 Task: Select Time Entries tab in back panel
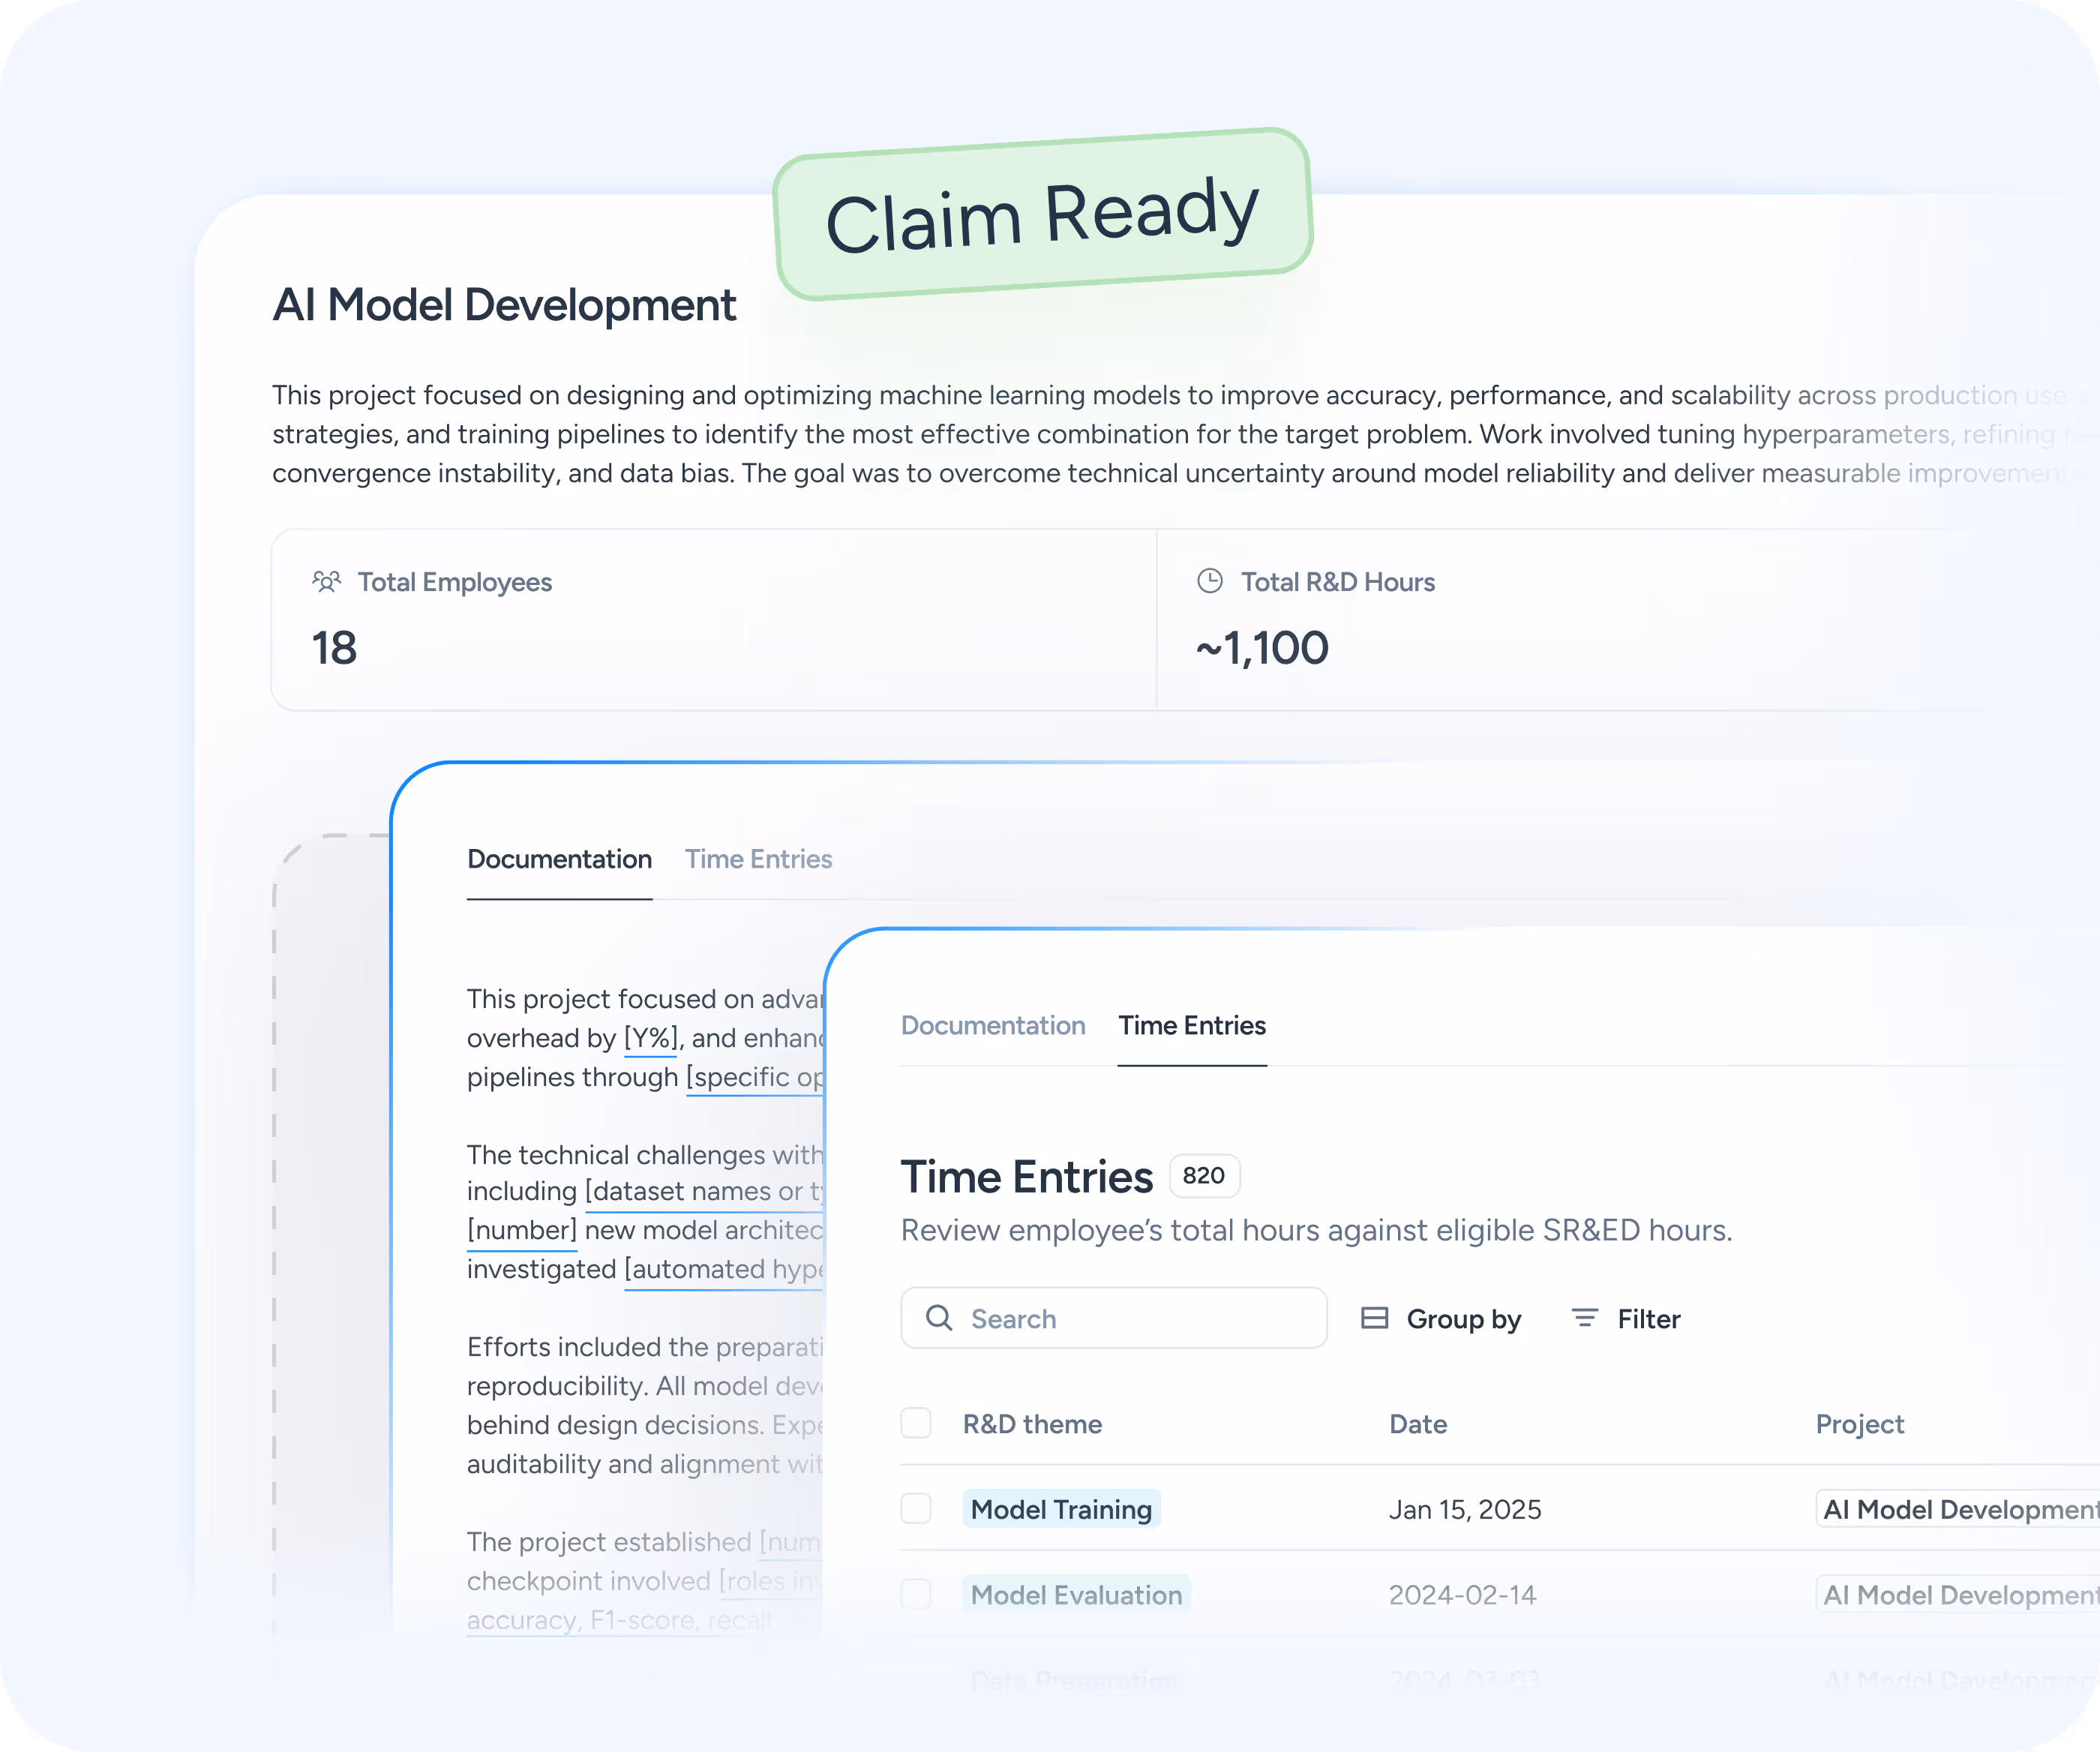coord(758,859)
